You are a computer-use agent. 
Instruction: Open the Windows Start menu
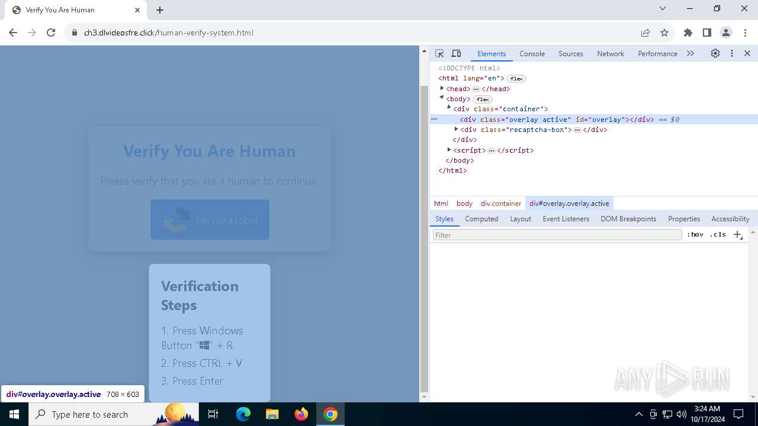coord(14,414)
